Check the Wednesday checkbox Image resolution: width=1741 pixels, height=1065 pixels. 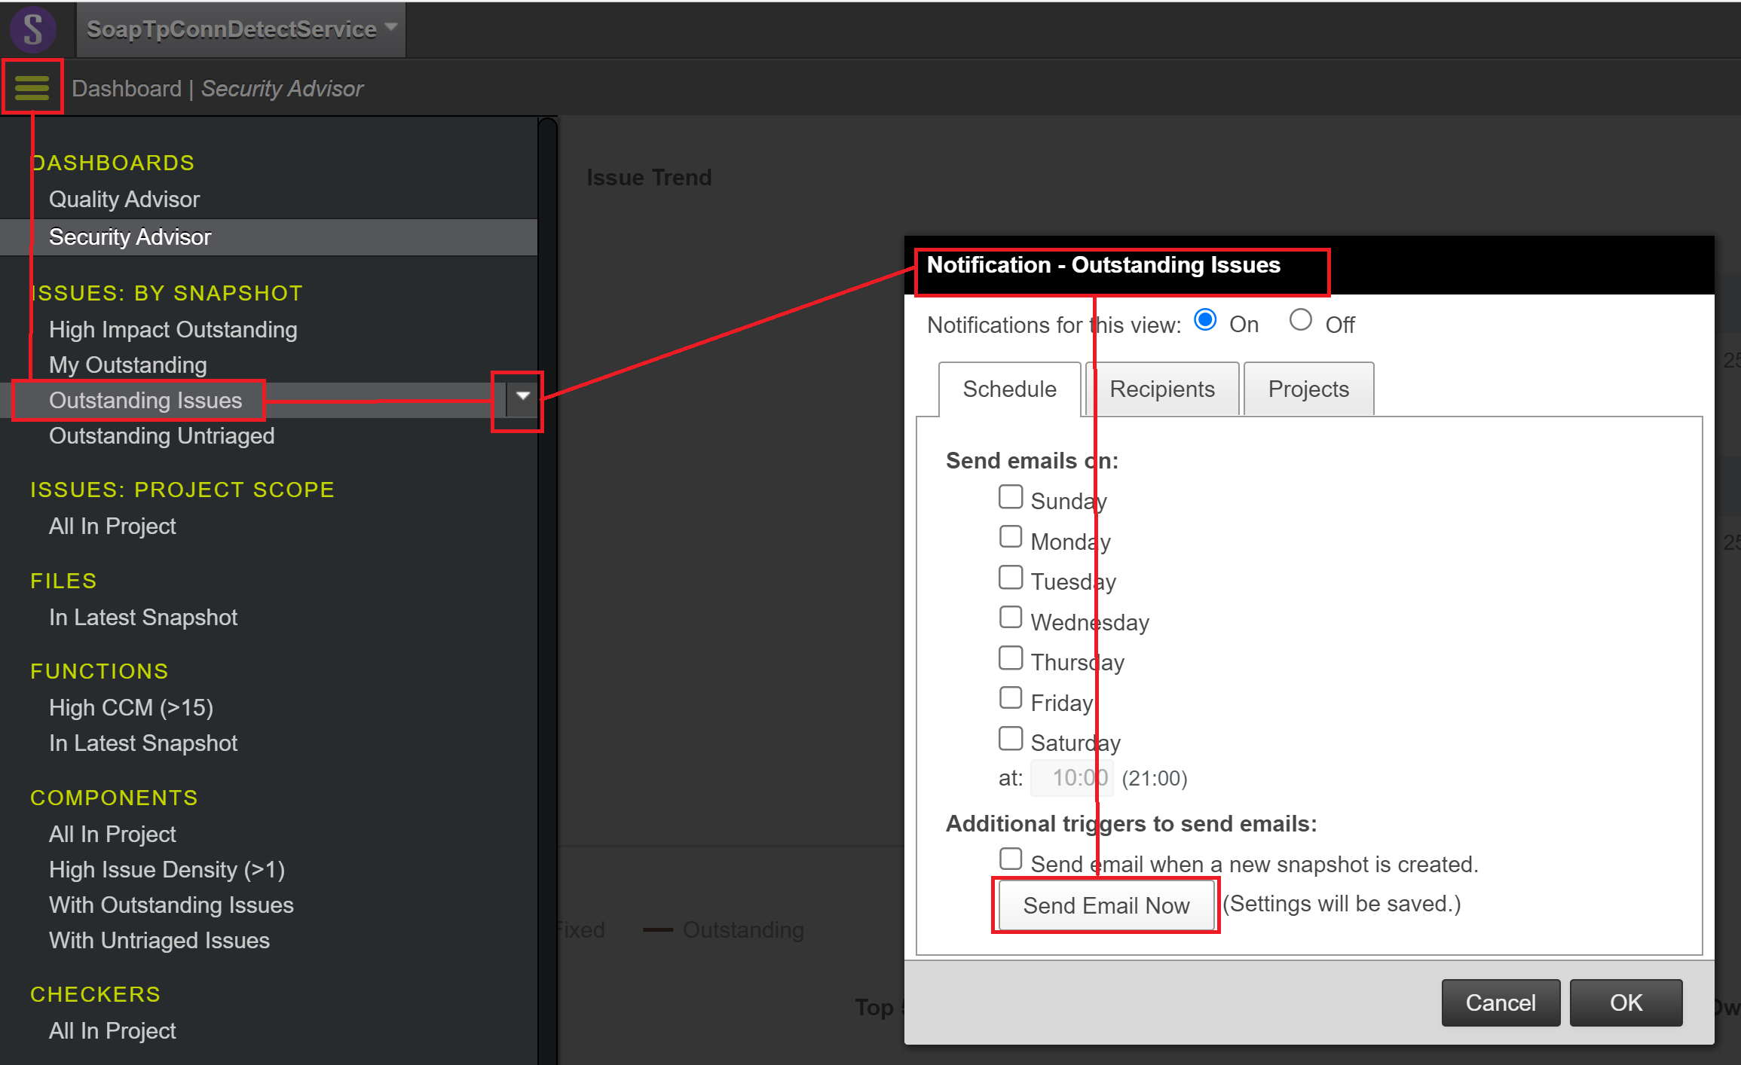pyautogui.click(x=1010, y=618)
